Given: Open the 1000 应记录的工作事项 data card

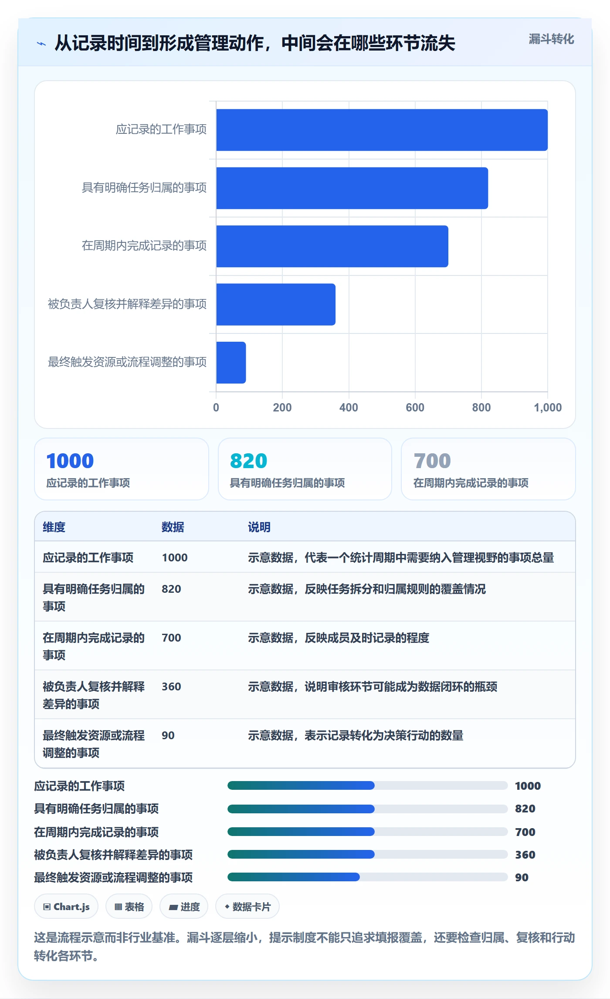Looking at the screenshot, I should (122, 469).
